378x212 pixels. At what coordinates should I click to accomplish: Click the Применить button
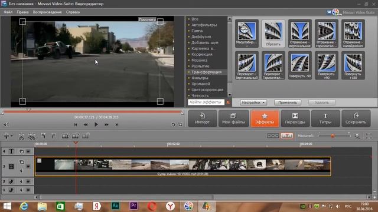pos(288,102)
